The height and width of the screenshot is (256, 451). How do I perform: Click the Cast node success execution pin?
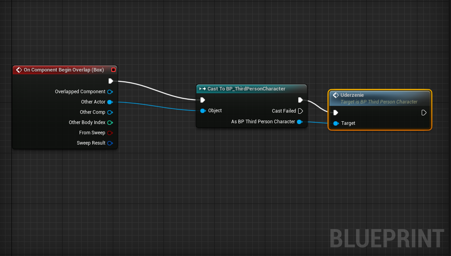pyautogui.click(x=301, y=100)
